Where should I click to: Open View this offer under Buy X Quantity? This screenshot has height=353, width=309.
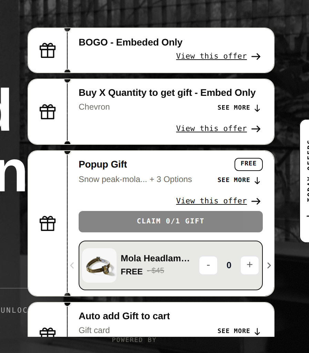coord(211,129)
